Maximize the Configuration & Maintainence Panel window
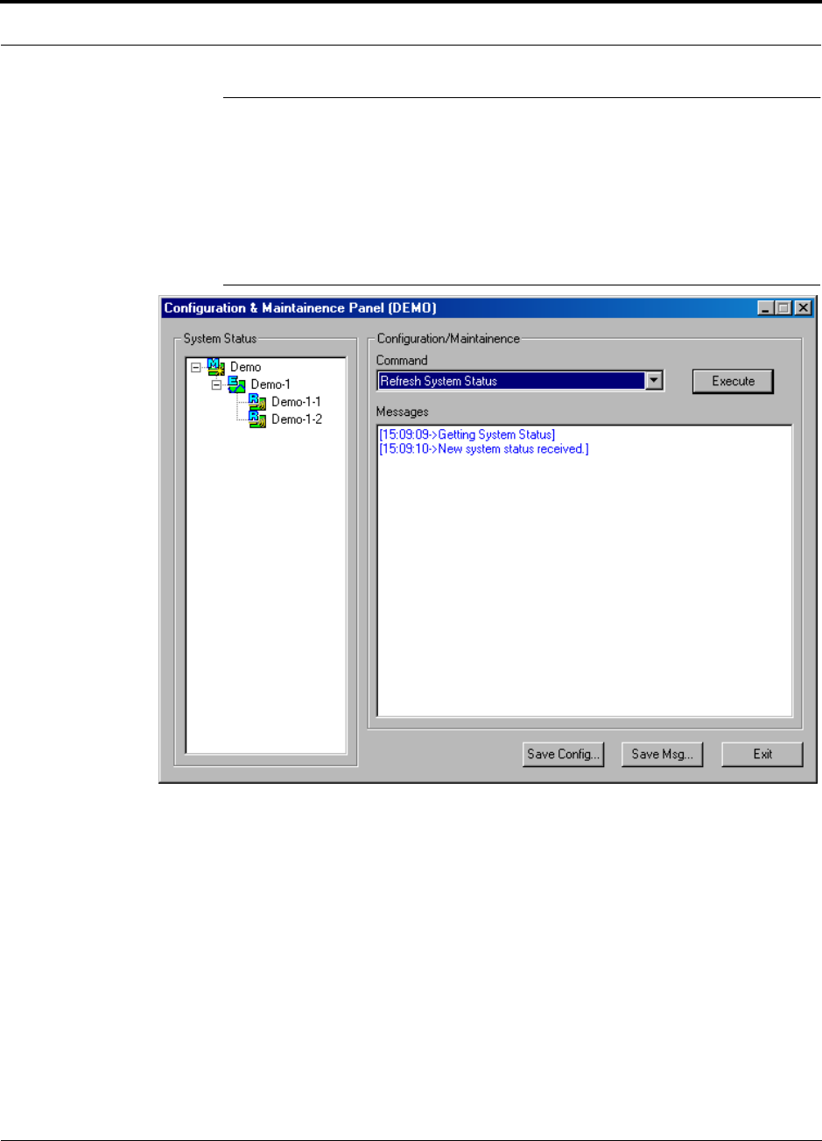The image size is (822, 1141). coord(782,308)
